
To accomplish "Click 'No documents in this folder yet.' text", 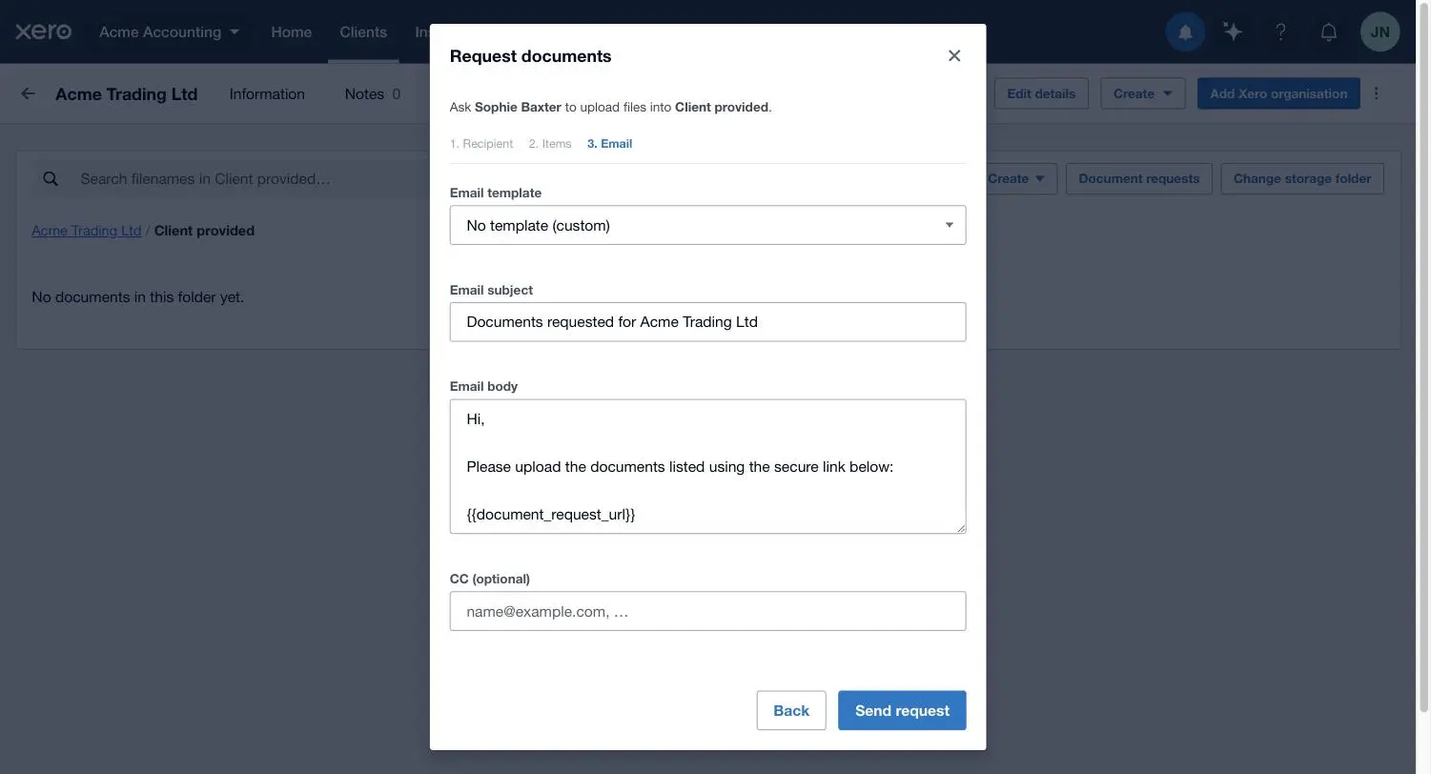I will (137, 297).
